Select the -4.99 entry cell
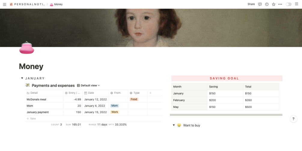Image resolution: width=302 pixels, height=151 pixels. click(x=73, y=99)
